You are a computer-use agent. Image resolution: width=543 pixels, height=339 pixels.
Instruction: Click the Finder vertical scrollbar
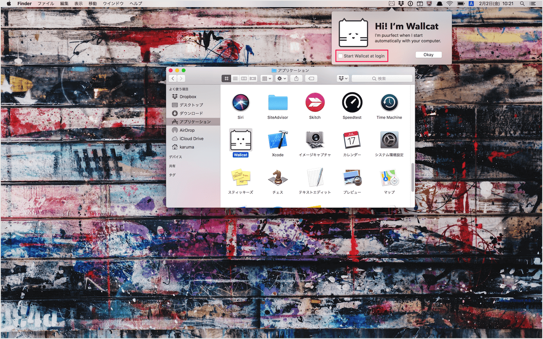[413, 178]
